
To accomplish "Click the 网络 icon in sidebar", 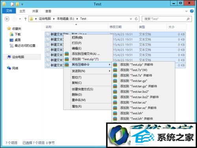I will (9, 68).
